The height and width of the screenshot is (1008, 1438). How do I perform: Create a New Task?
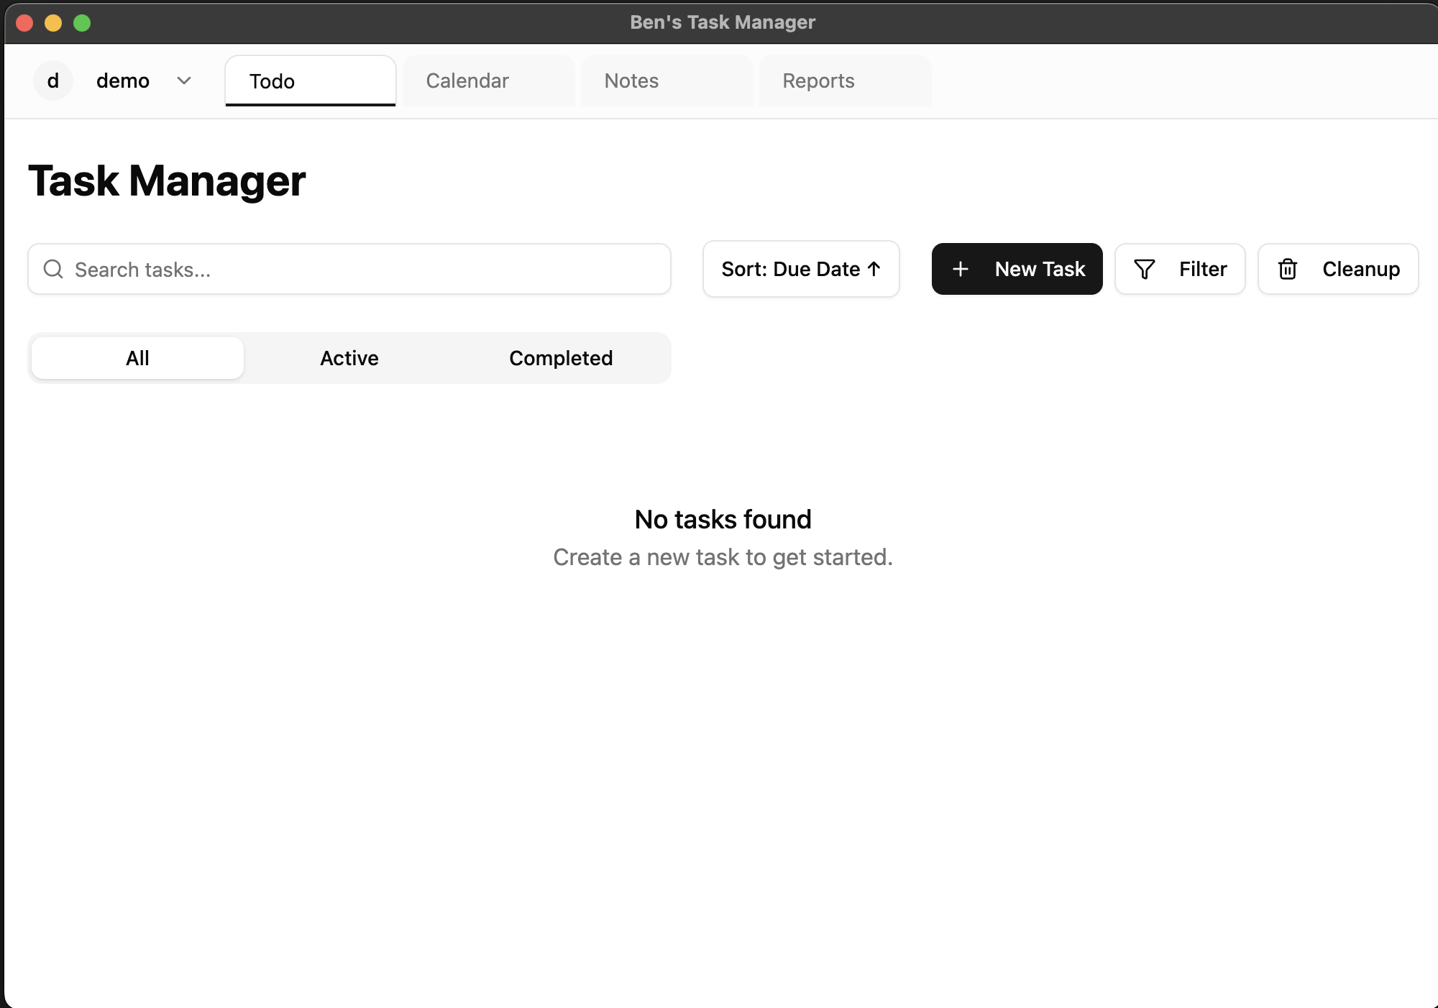tap(1016, 269)
